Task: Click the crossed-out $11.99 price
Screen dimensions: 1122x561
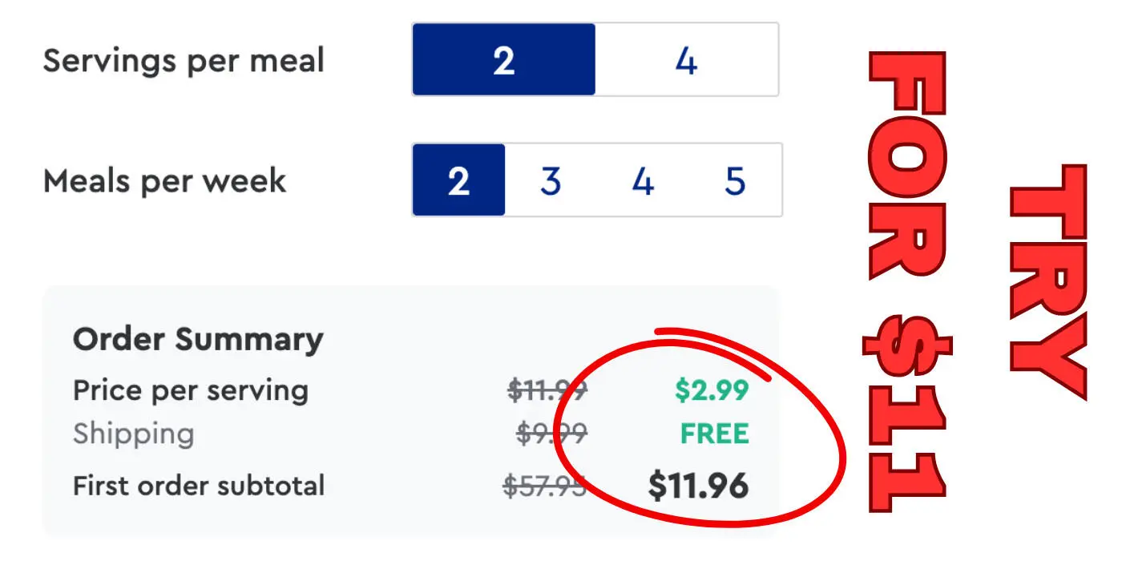Action: pos(548,391)
